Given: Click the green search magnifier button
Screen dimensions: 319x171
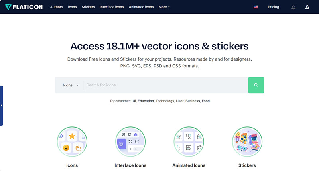Looking at the screenshot, I should (x=256, y=85).
